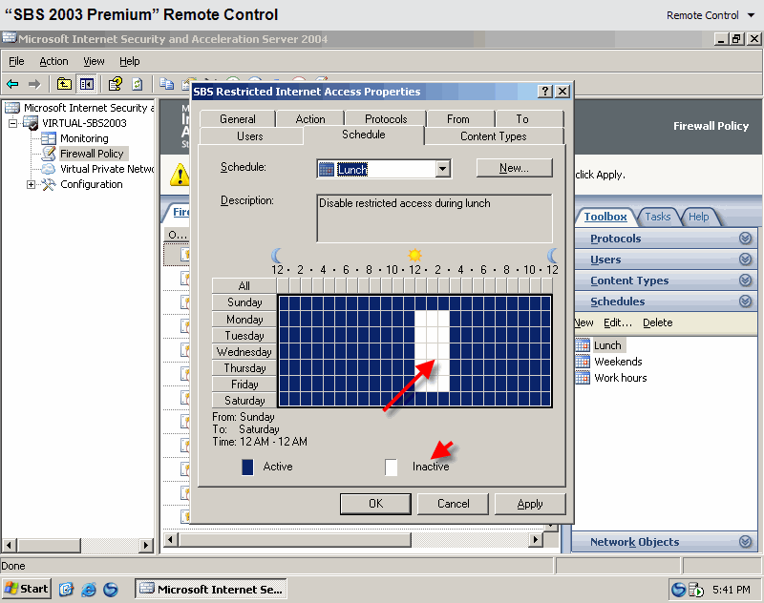Click the Microsoft Internet Se... taskbar button
The image size is (764, 603).
(210, 589)
